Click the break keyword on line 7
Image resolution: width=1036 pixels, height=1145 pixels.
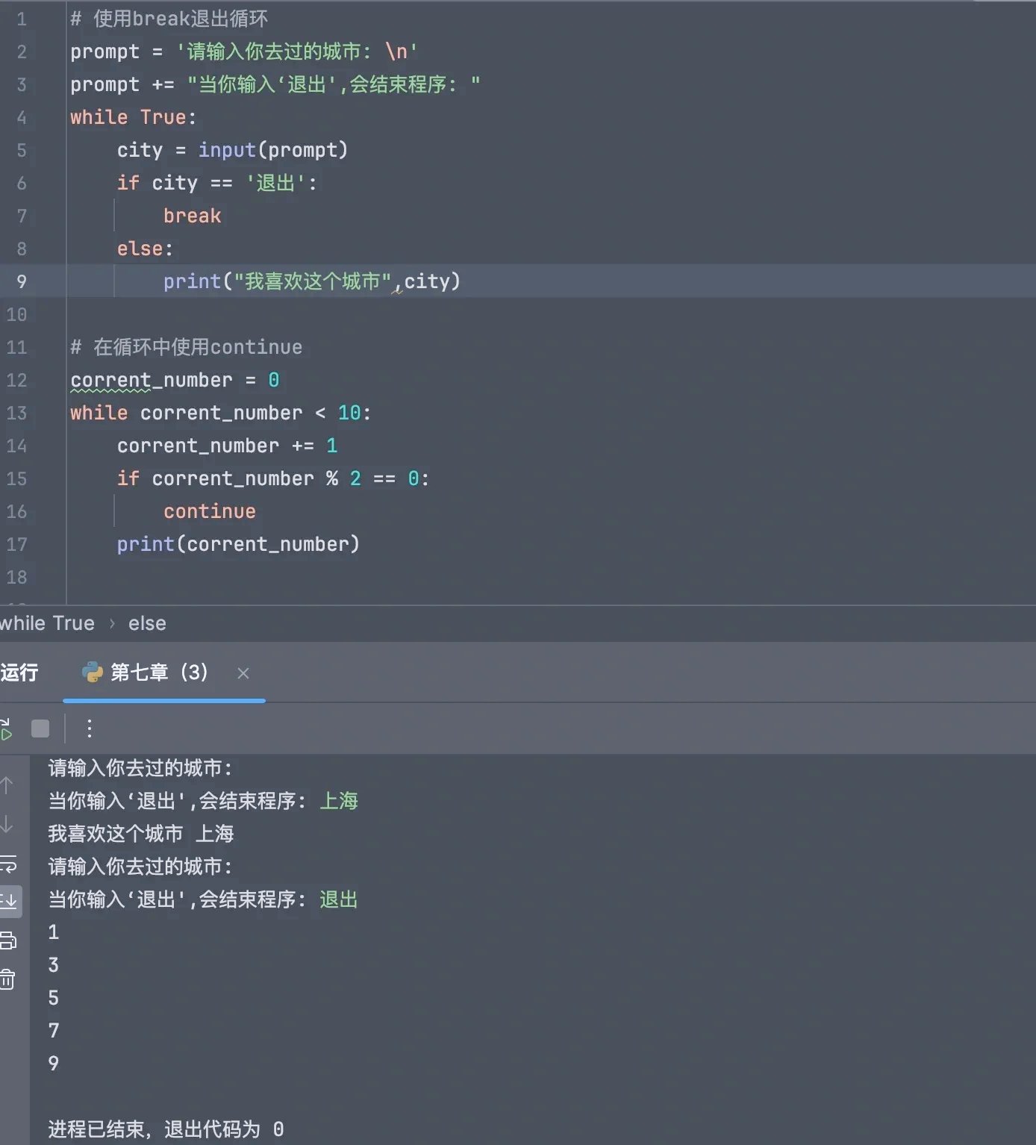coord(193,216)
